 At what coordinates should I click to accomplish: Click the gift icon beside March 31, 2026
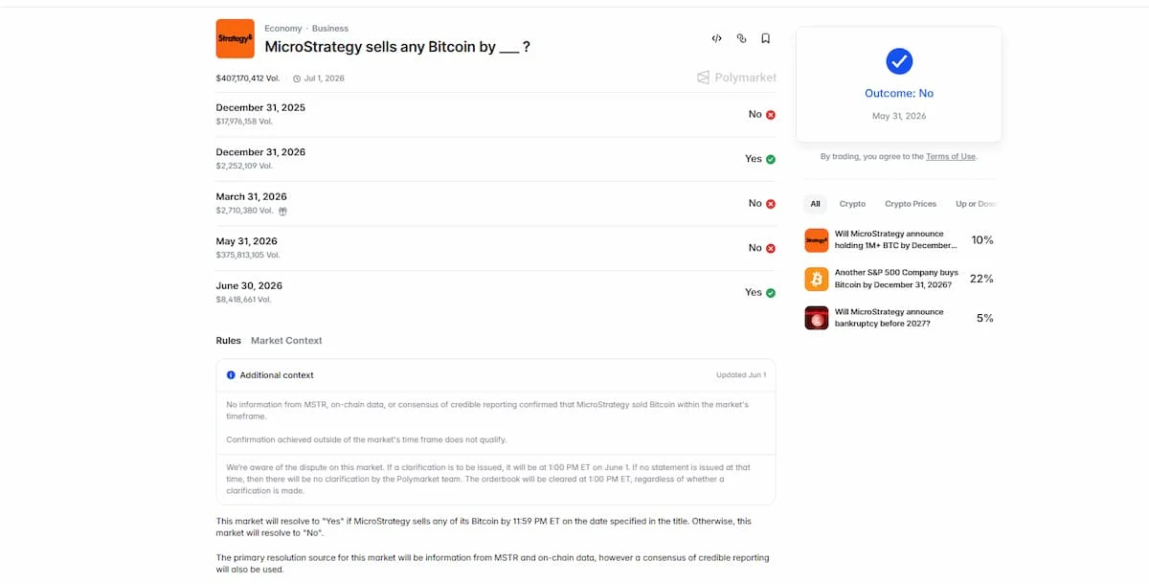(282, 211)
